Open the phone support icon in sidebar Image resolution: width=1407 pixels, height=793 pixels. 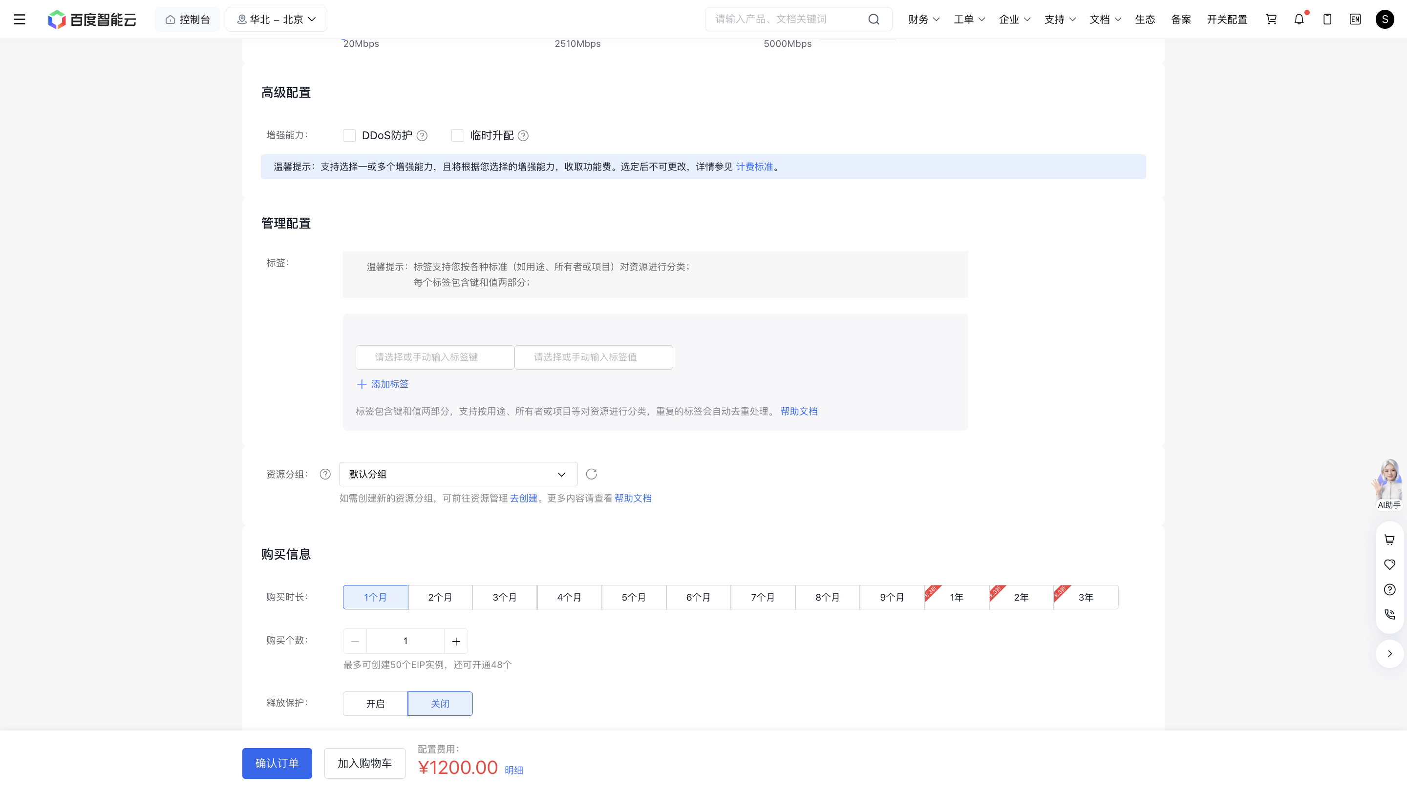[x=1389, y=615]
